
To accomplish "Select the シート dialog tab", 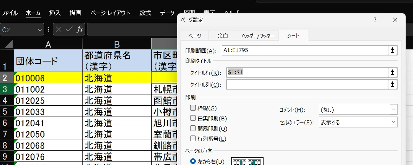I will [x=293, y=35].
